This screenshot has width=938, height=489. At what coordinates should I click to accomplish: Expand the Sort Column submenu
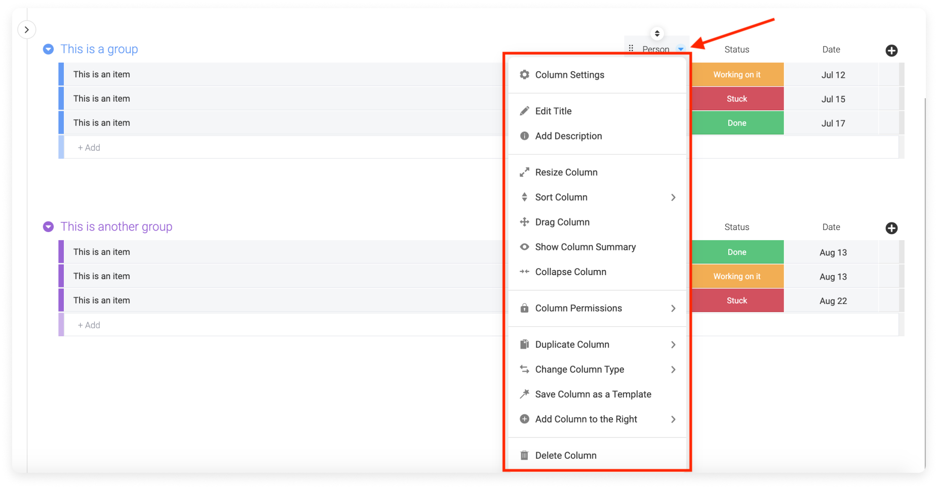pyautogui.click(x=597, y=197)
